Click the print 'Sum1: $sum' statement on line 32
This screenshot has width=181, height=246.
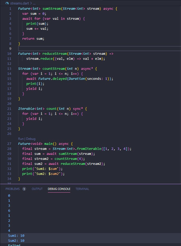coord(42,169)
